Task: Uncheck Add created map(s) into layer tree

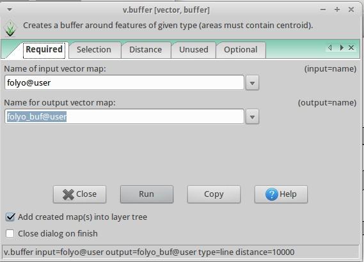Action: pos(10,217)
